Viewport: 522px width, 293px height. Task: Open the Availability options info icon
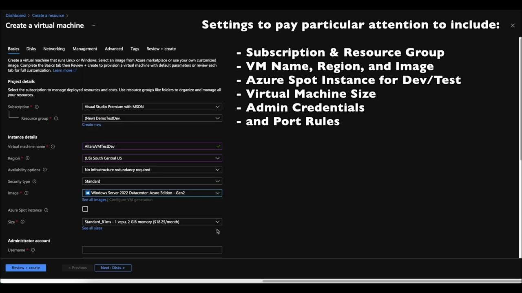click(x=45, y=170)
